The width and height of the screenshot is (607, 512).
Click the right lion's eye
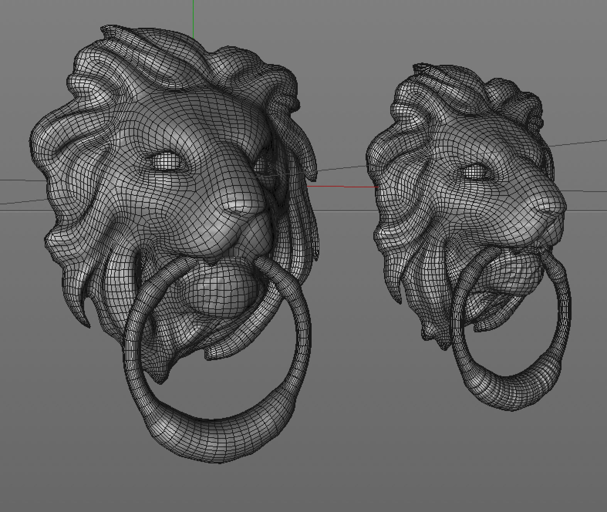point(474,172)
